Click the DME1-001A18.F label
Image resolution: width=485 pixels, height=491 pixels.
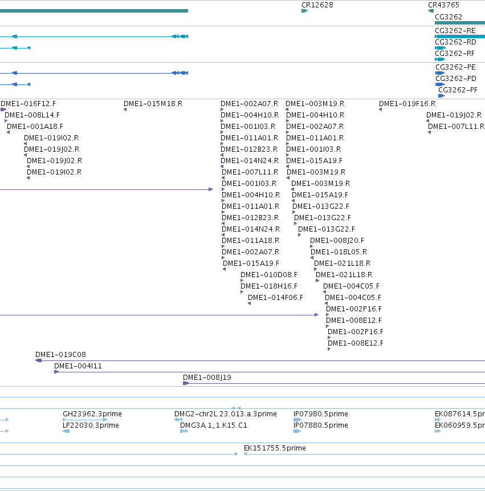[x=35, y=127]
